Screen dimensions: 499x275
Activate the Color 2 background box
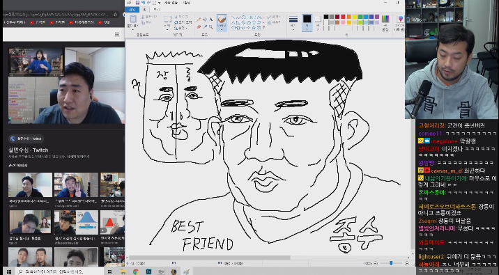click(318, 22)
